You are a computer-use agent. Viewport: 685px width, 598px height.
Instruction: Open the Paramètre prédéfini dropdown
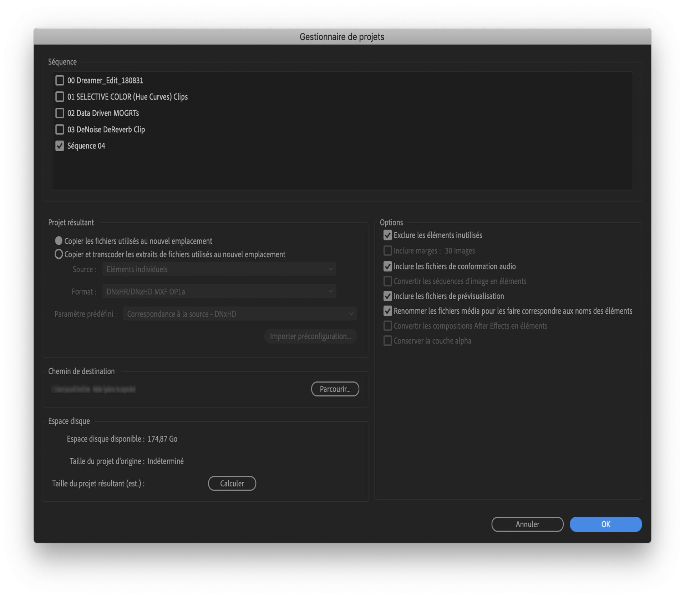(240, 314)
